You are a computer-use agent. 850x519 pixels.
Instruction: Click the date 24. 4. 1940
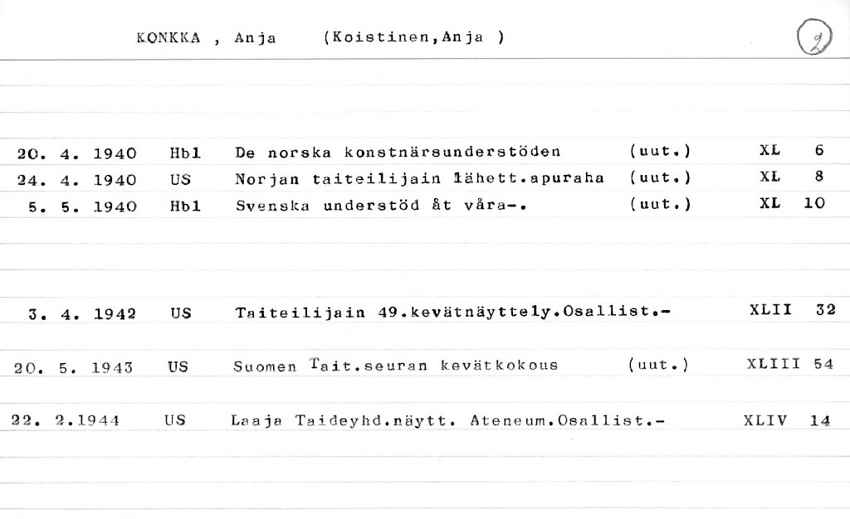click(x=76, y=177)
